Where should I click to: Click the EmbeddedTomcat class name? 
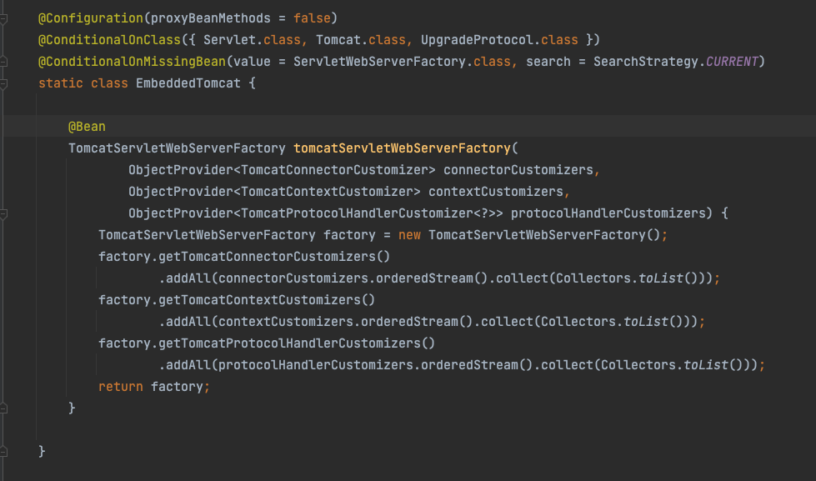[x=188, y=83]
